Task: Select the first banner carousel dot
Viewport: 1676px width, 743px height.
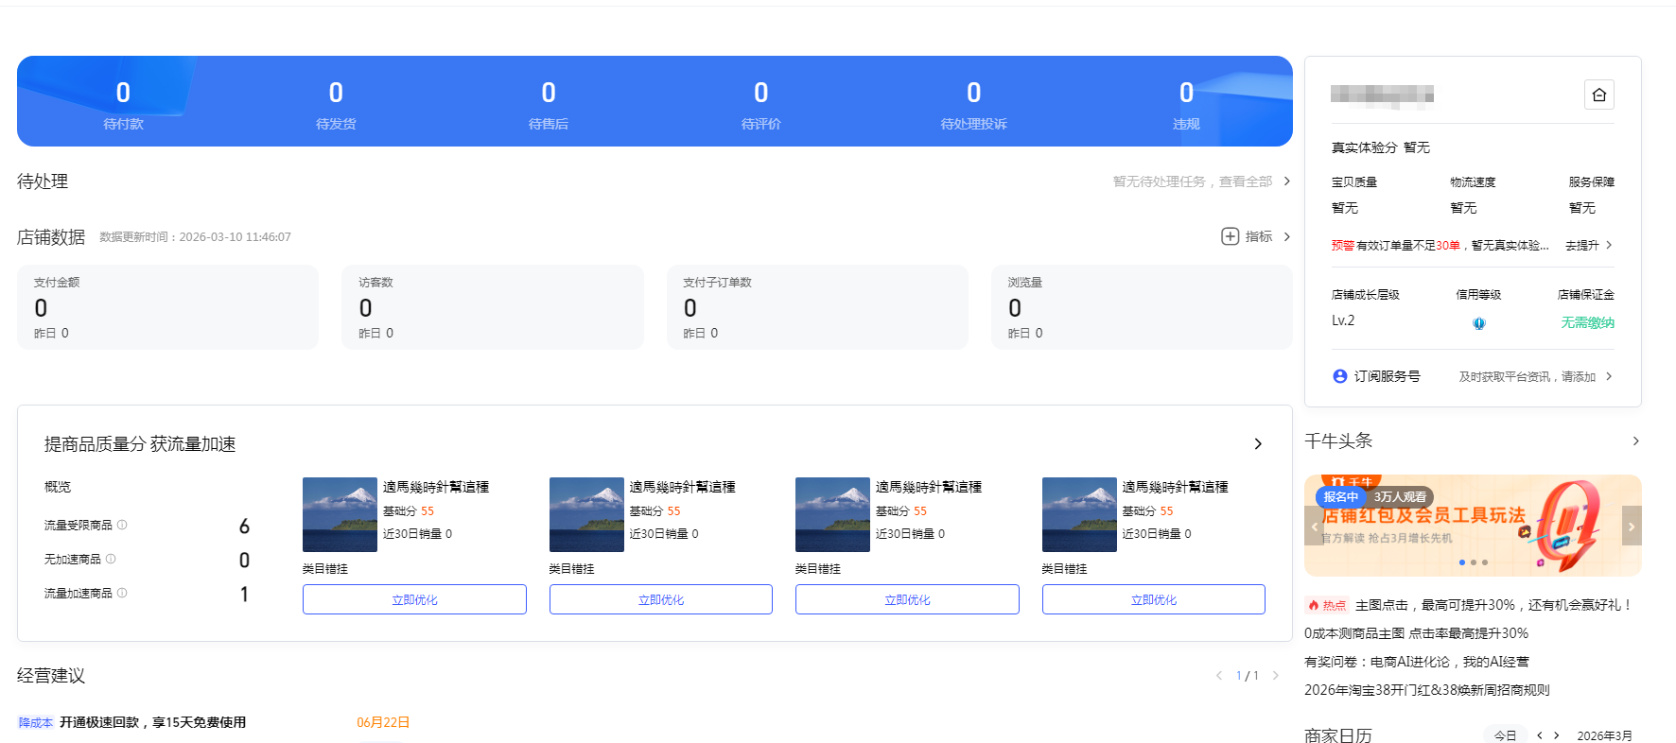Action: (1462, 562)
